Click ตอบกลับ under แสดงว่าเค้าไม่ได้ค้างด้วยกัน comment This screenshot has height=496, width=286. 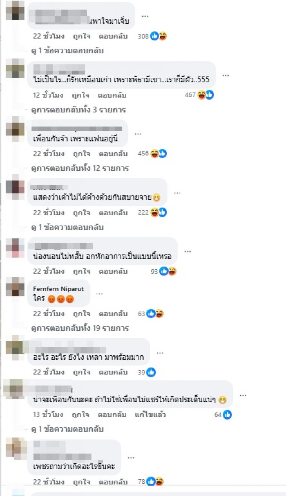point(113,212)
